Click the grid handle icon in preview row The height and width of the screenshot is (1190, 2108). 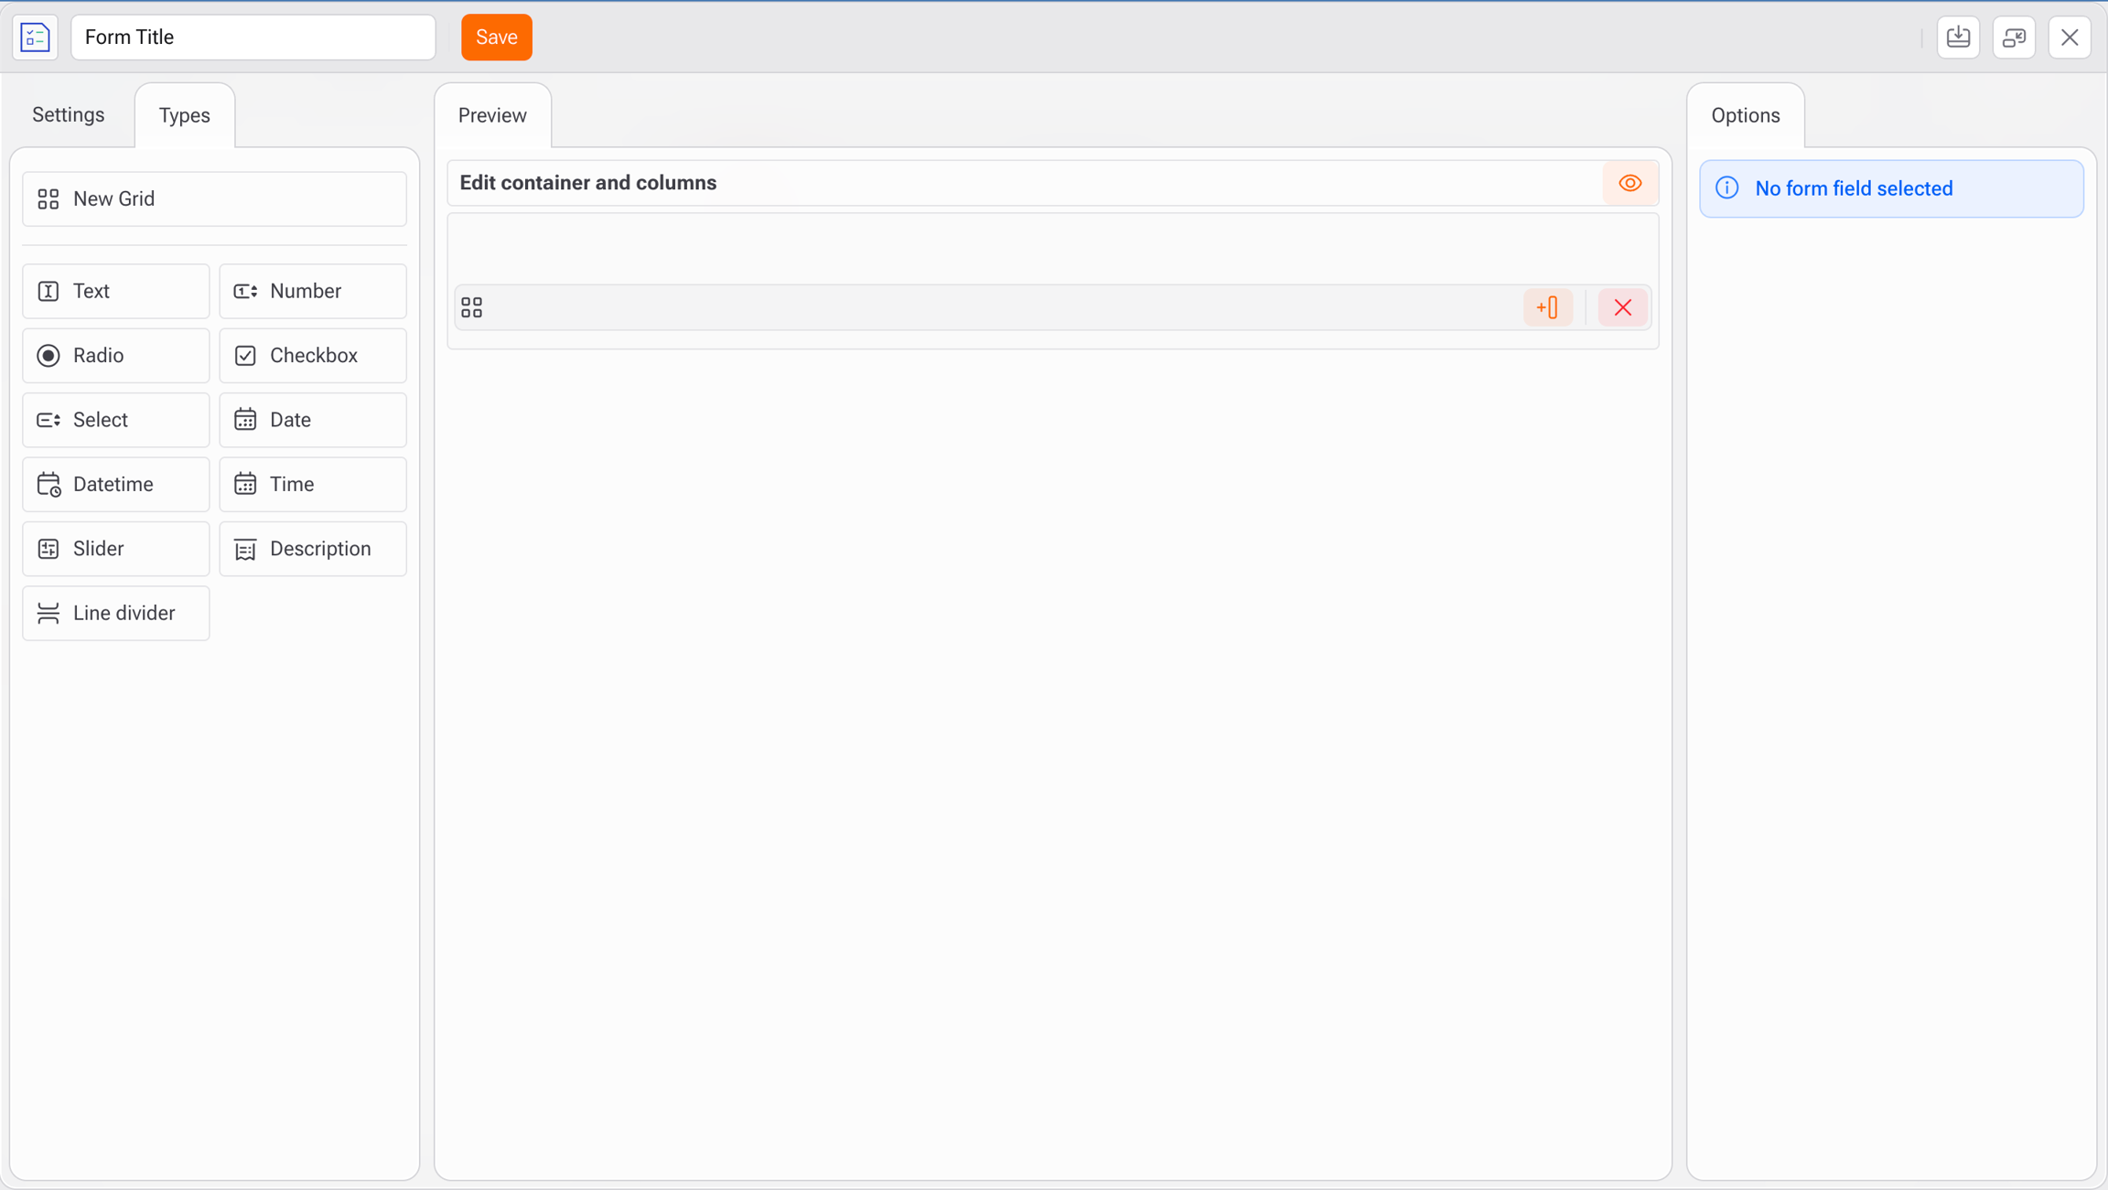[472, 307]
